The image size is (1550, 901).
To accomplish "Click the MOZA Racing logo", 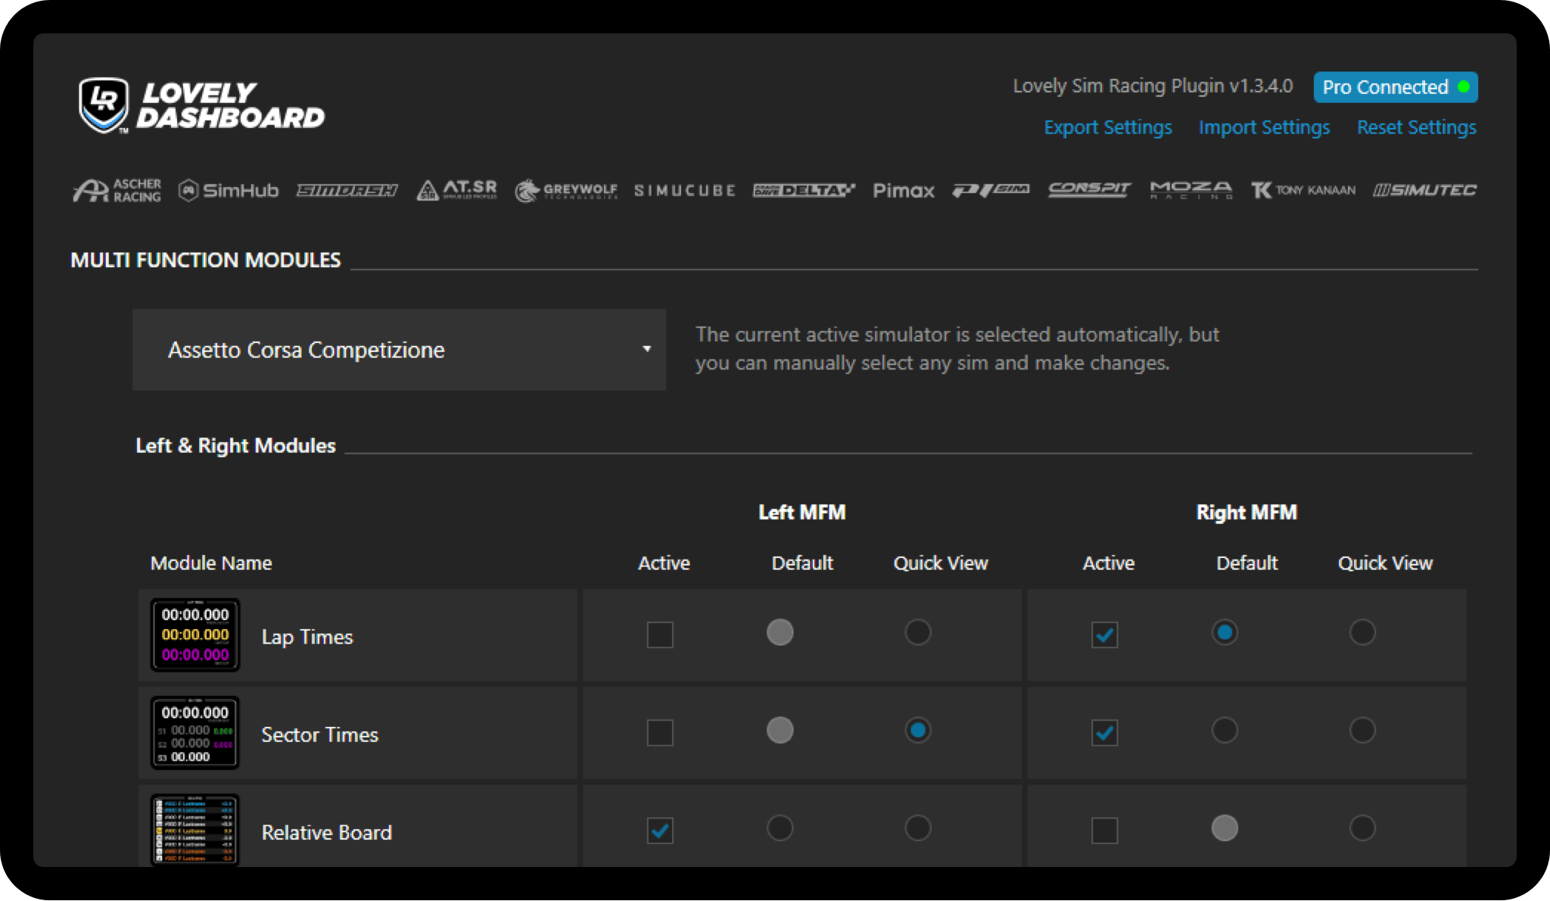I will pyautogui.click(x=1191, y=190).
